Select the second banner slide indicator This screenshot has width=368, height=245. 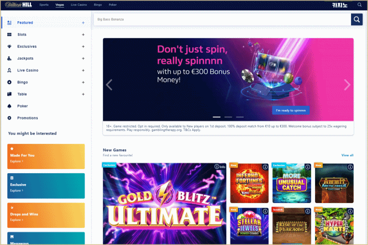[x=228, y=117]
